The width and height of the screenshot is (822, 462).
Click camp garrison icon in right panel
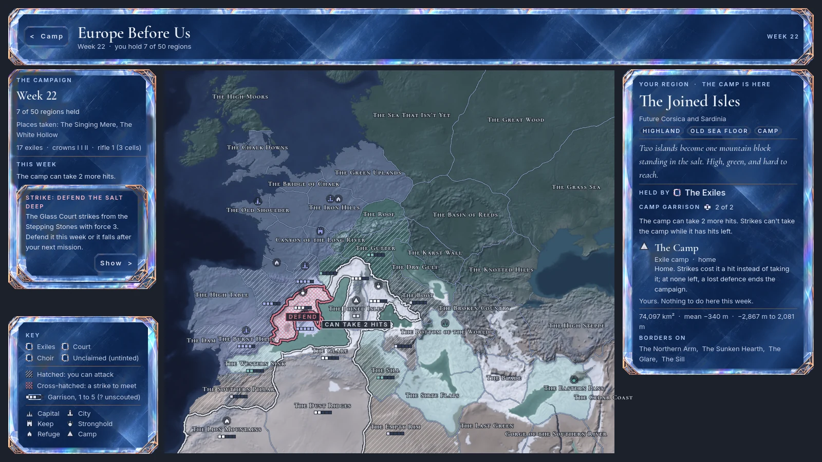click(x=707, y=207)
